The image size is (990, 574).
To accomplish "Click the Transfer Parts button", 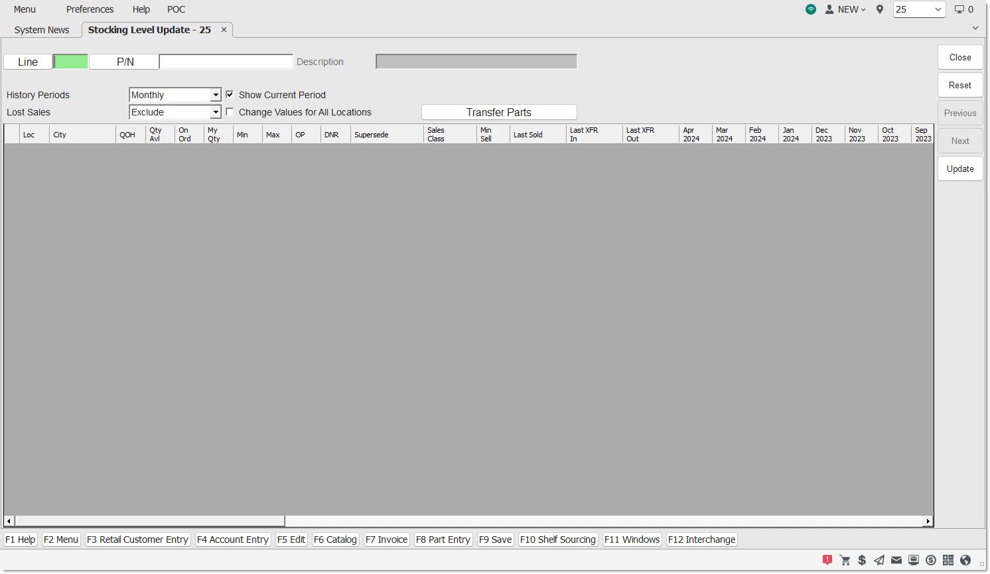I will click(x=499, y=112).
